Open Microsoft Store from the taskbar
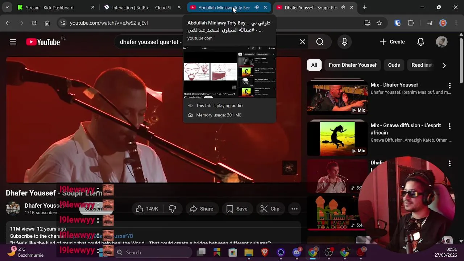464x261 pixels. coord(233,252)
